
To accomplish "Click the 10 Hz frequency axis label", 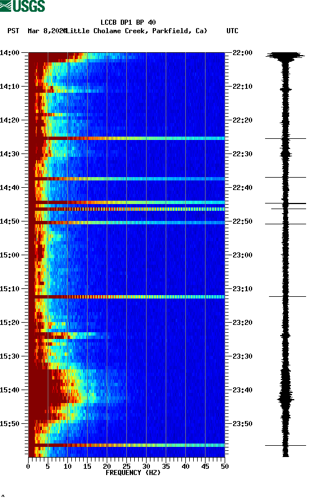I will click(67, 467).
